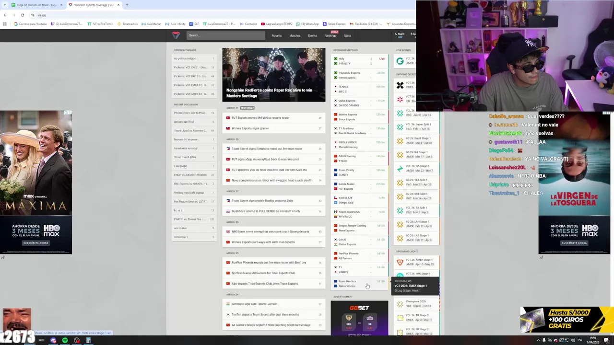This screenshot has width=614, height=345.
Task: Open the GC 26: Brazil Stage 1 event
Action: pos(416,141)
